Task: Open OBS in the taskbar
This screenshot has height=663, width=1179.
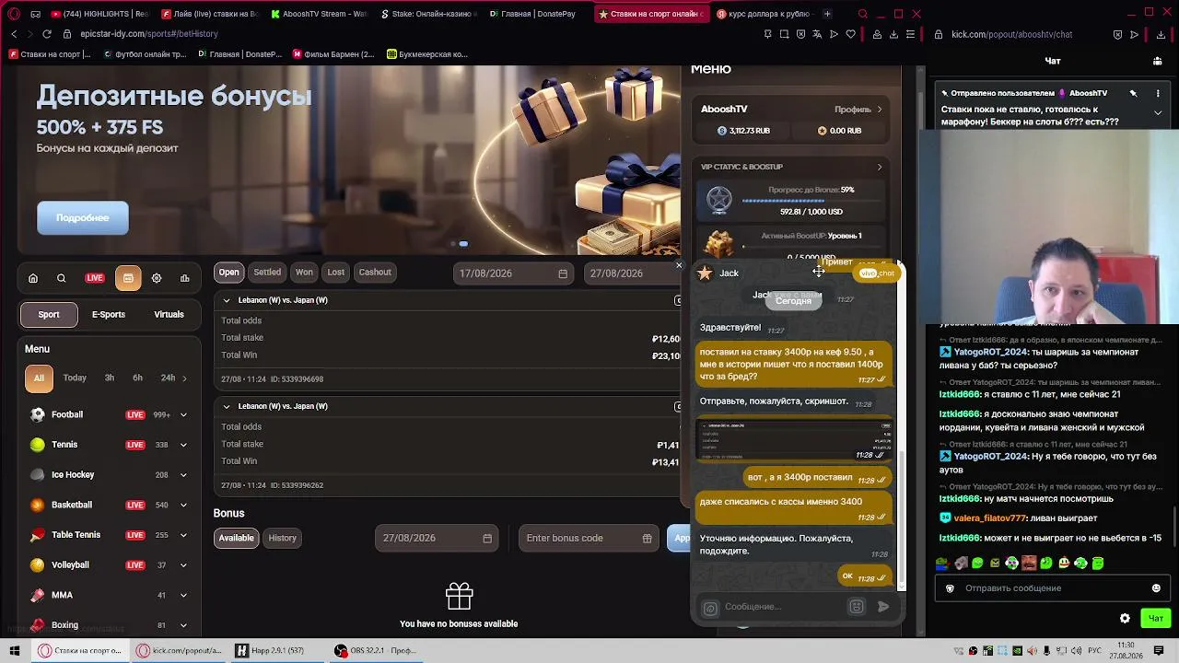Action: [375, 651]
